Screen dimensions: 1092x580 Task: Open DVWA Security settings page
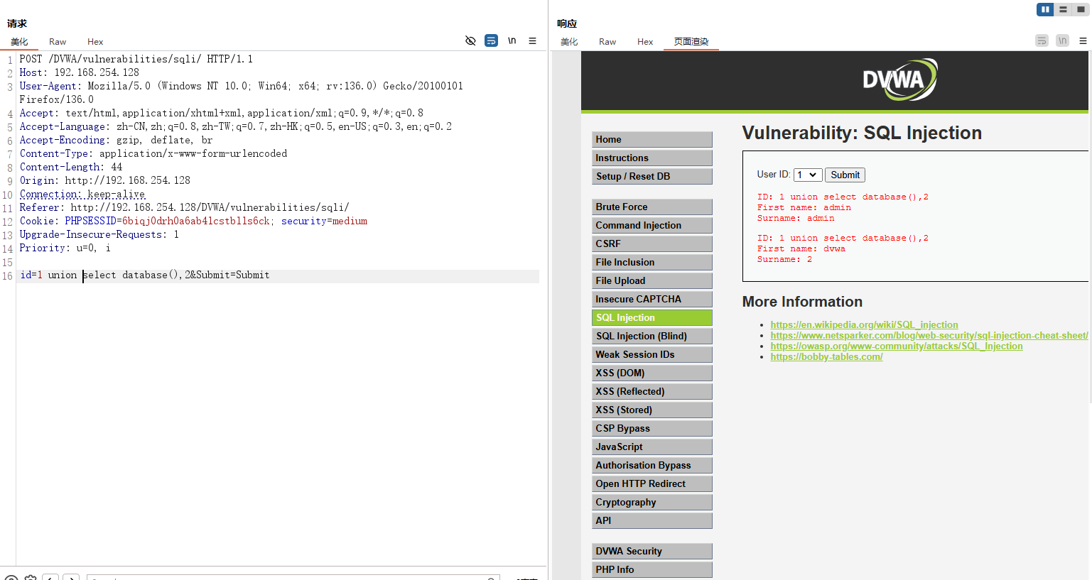coord(652,551)
